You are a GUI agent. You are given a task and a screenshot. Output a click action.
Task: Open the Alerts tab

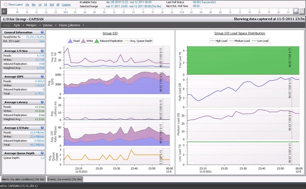pos(23,179)
